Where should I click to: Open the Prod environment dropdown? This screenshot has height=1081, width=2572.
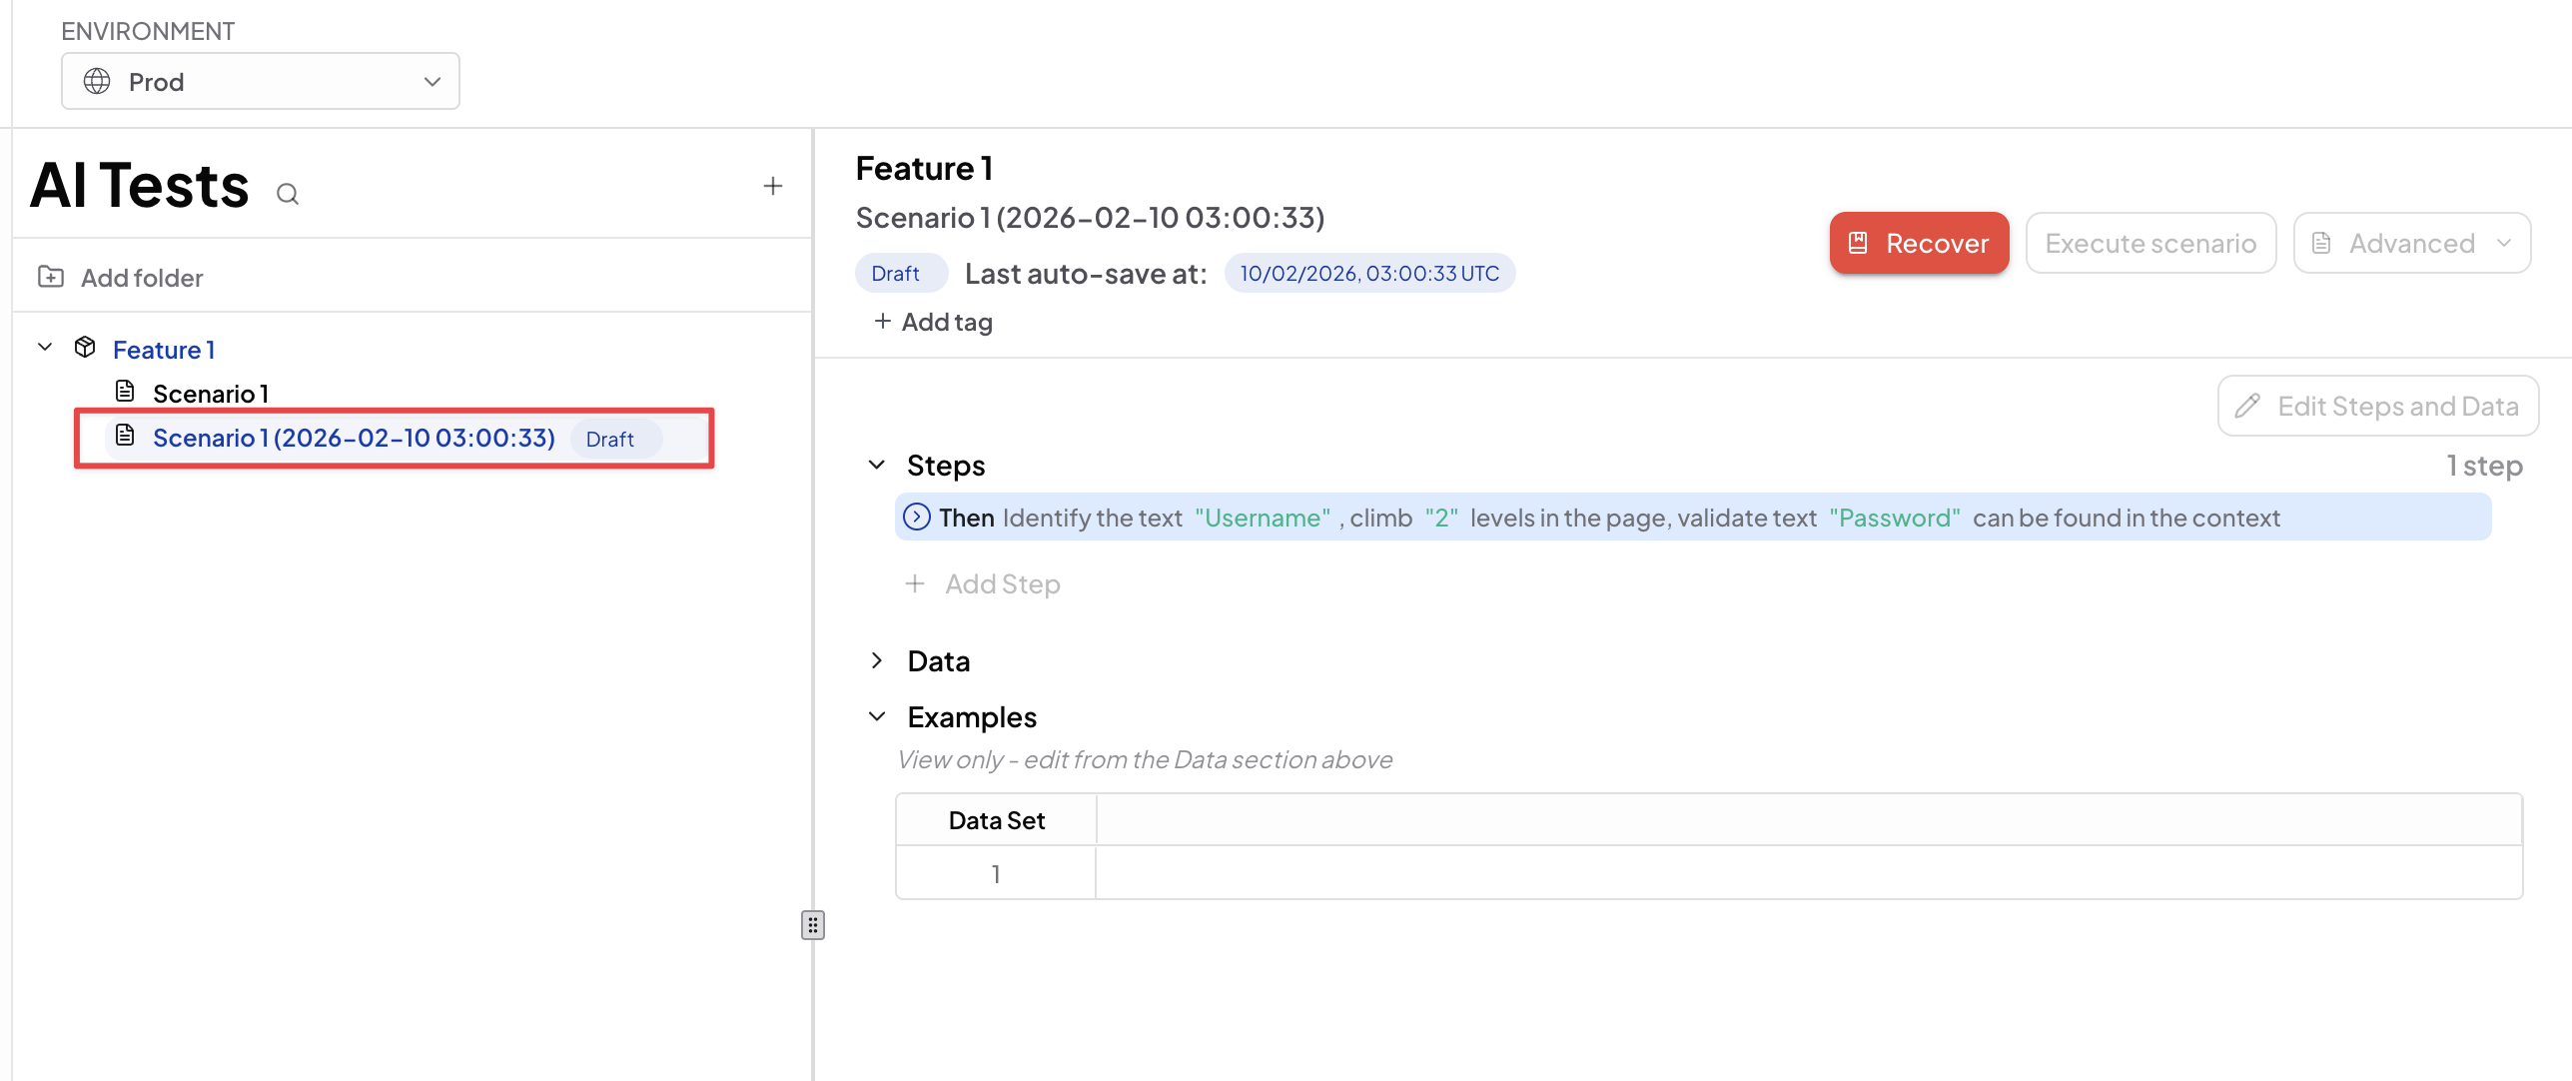[260, 82]
